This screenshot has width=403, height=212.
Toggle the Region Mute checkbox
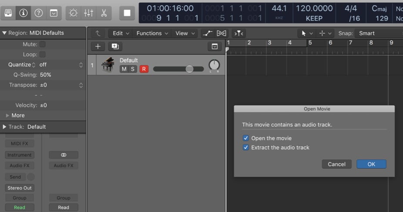[x=43, y=44]
